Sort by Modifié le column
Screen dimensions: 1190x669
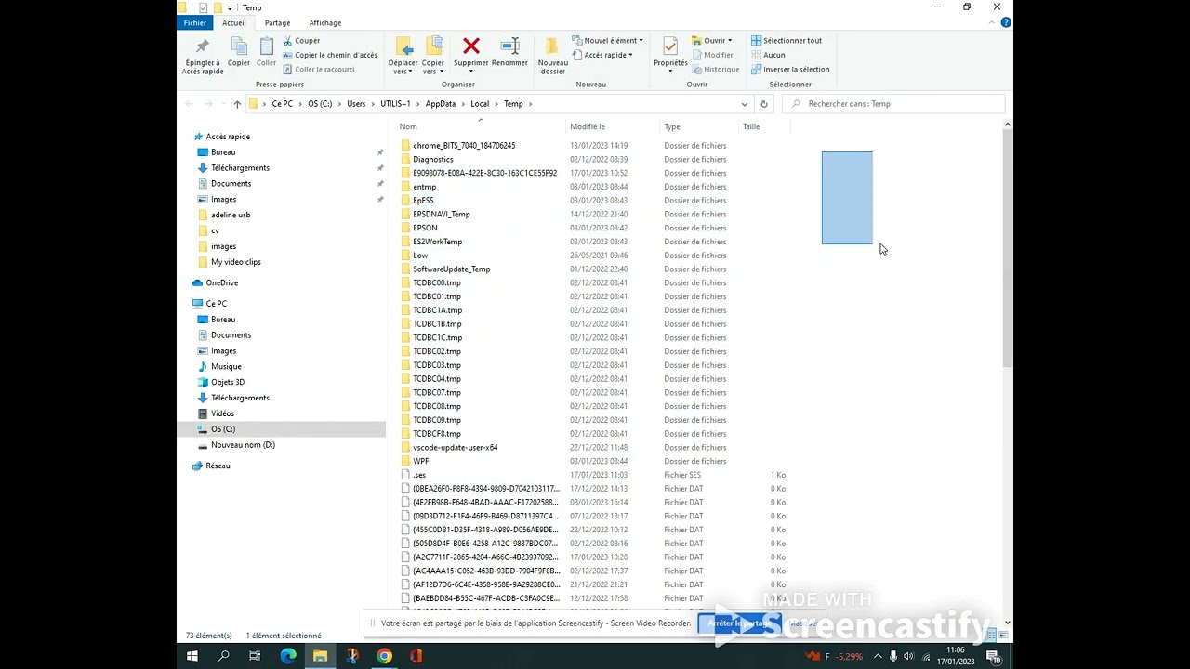[588, 126]
